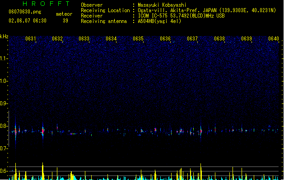The width and height of the screenshot is (284, 180).
Task: Click the Receiving Location label
Action: point(105,10)
